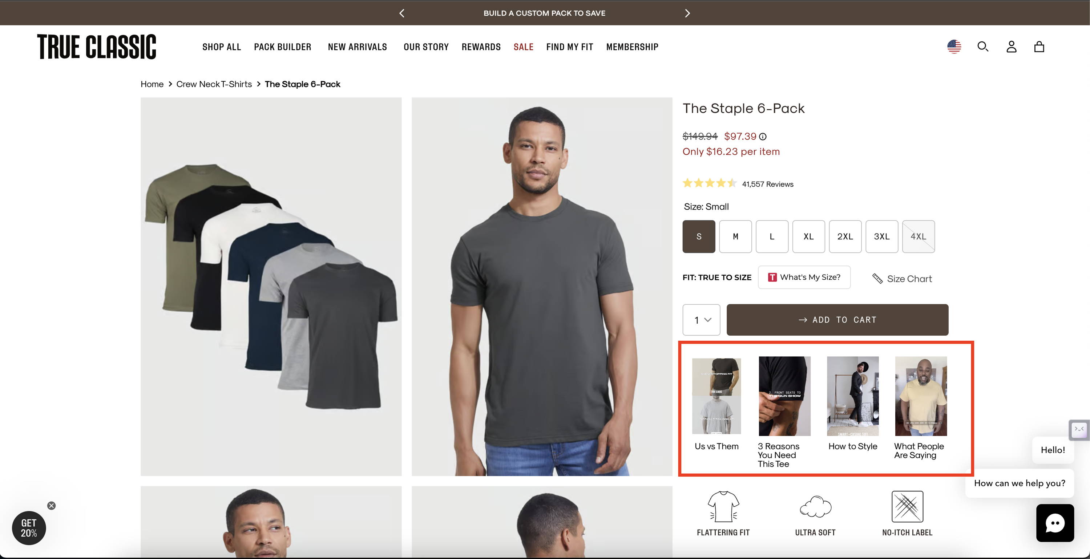This screenshot has height=559, width=1090.
Task: Open the SHOP ALL menu item
Action: tap(221, 46)
